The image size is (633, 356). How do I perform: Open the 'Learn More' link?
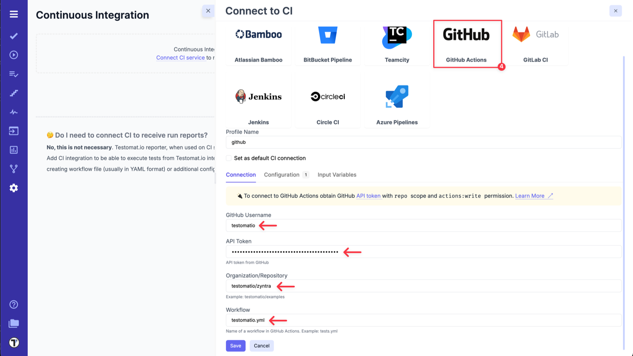tap(530, 196)
